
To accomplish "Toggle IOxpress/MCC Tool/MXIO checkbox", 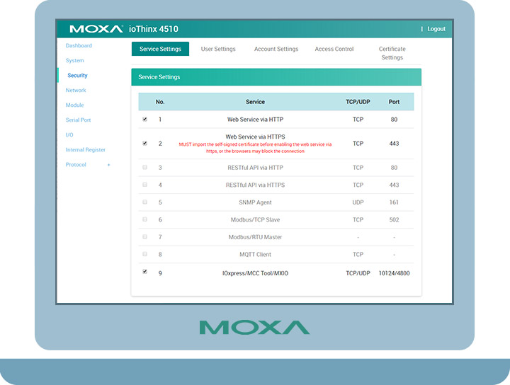I will point(144,272).
